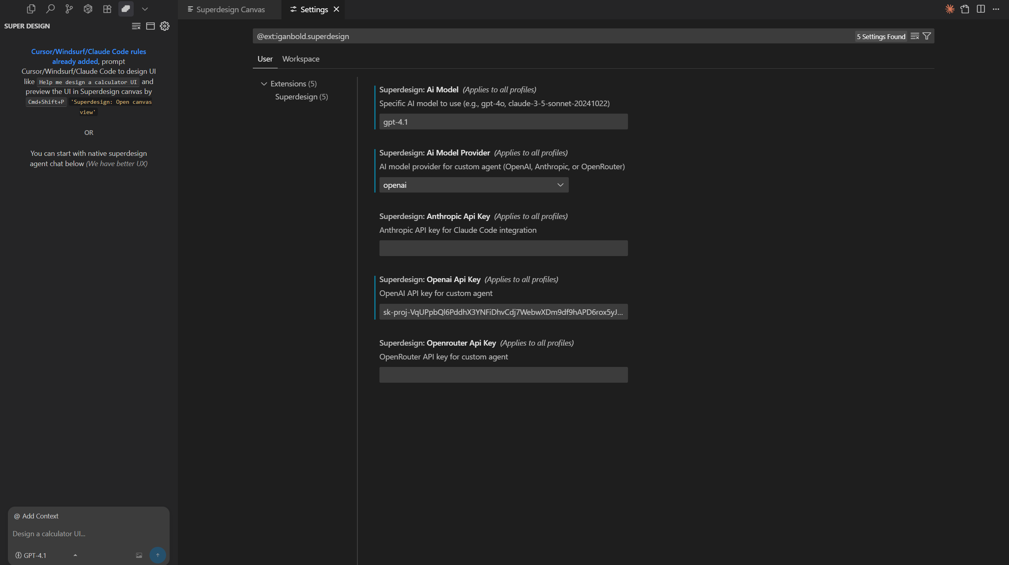1009x565 pixels.
Task: Open the Cursor/Windsurf/Claude Code rules link
Action: (x=88, y=51)
